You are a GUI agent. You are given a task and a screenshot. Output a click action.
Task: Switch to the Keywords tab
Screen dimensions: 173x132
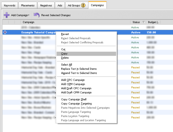click(x=10, y=6)
